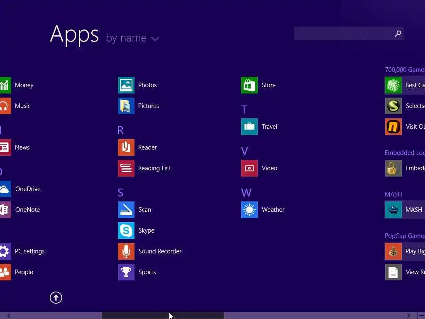Click the chevron beside 'by name'
The height and width of the screenshot is (319, 425).
(155, 39)
